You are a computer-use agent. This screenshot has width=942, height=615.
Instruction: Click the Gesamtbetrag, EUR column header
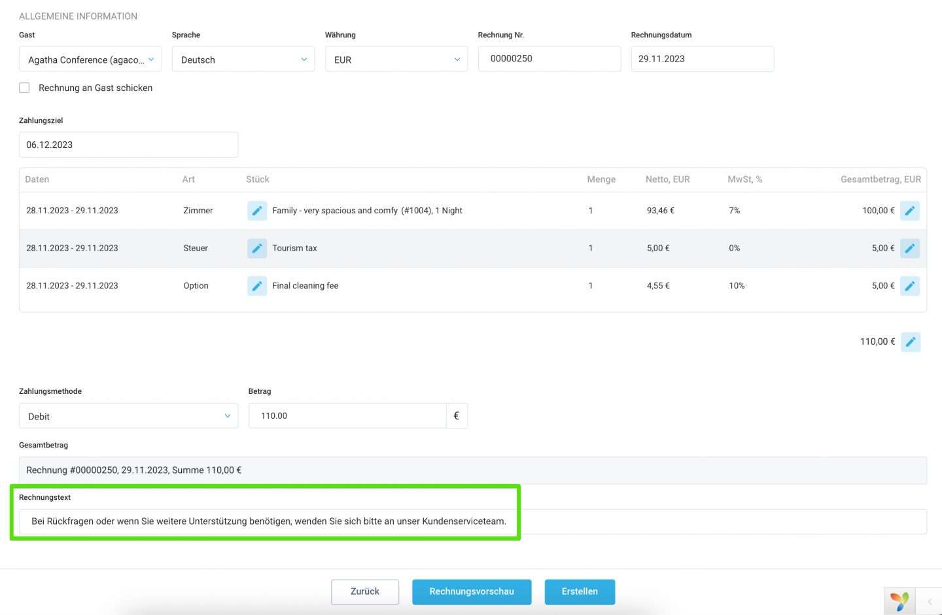pos(881,179)
